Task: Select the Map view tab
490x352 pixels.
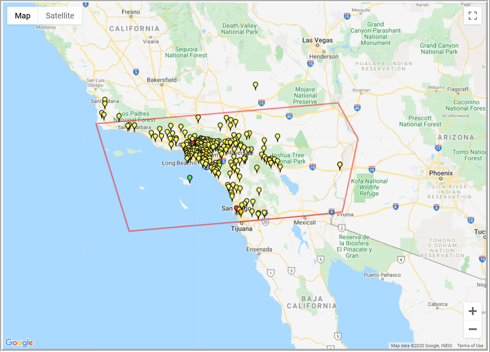Action: tap(22, 16)
